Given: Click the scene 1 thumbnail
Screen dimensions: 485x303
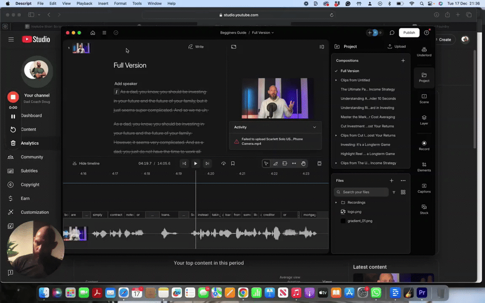Looking at the screenshot, I should click(81, 48).
